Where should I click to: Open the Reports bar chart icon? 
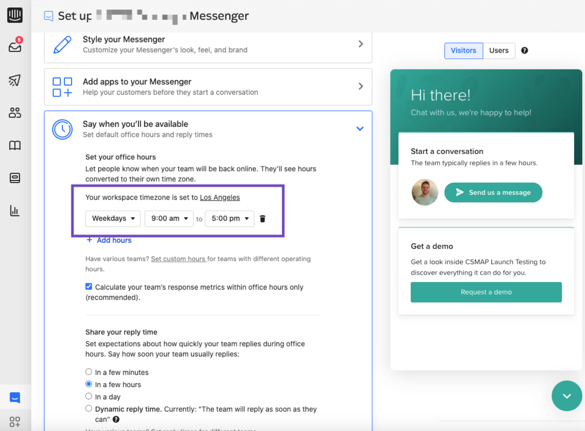(x=15, y=211)
